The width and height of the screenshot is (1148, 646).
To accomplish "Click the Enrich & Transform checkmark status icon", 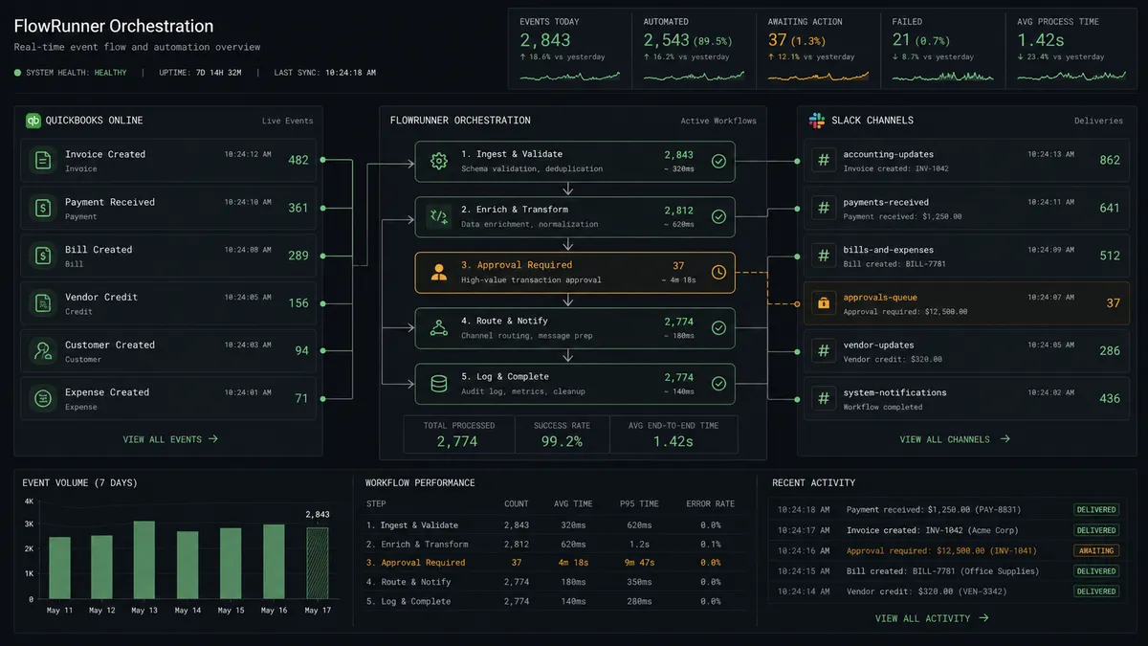I will tap(718, 216).
